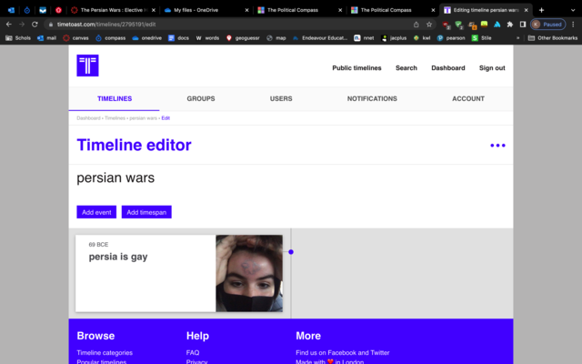Close The Persian Wars tab
The height and width of the screenshot is (364, 582).
pos(154,10)
